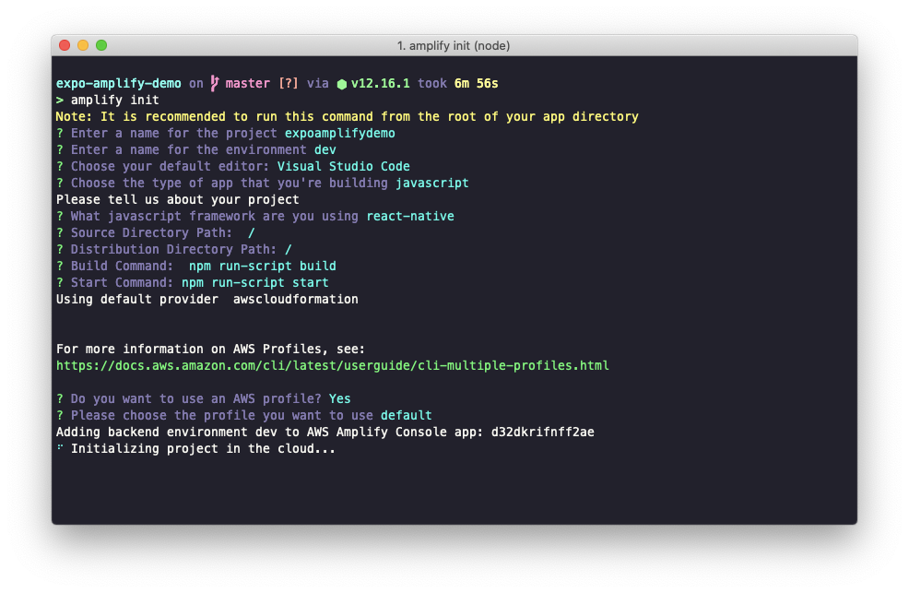
Task: Click the green maximize window button
Action: (101, 45)
